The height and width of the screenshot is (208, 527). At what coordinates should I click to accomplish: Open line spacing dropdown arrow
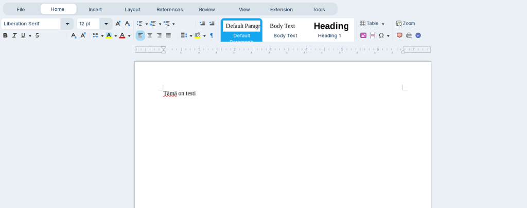point(191,35)
